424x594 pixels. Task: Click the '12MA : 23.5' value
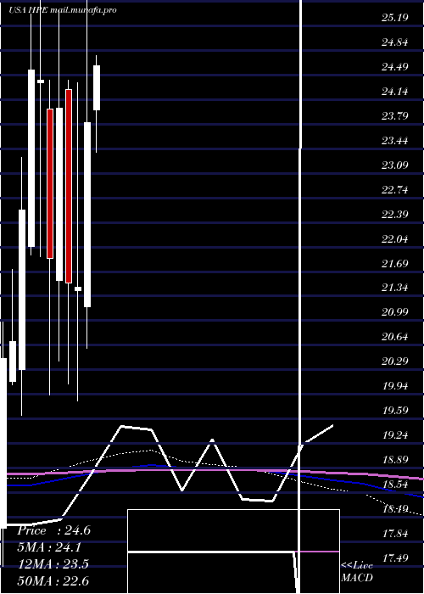click(53, 564)
